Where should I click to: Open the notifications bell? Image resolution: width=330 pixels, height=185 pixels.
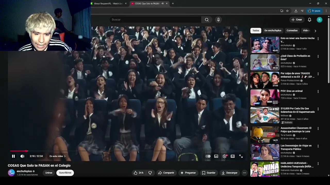pos(310,20)
